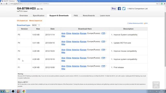This screenshot has width=166, height=93.
Task: Click the Chrome icon in the taskbar
Action: (x=24, y=91)
